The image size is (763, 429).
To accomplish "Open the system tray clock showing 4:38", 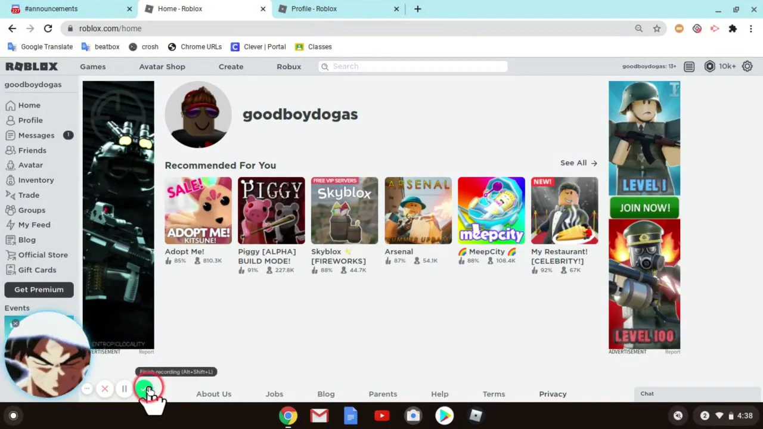I will [745, 415].
